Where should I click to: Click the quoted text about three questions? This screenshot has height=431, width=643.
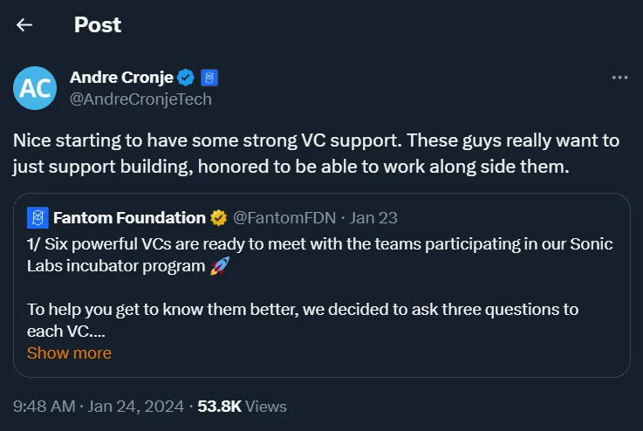coord(303,320)
